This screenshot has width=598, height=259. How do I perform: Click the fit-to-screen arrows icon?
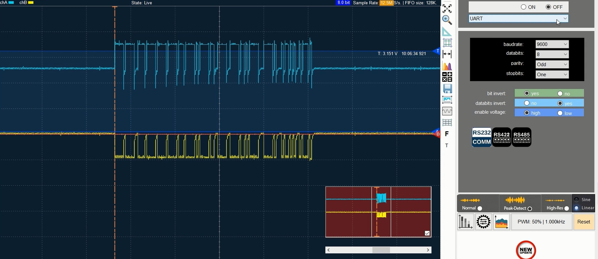(447, 8)
